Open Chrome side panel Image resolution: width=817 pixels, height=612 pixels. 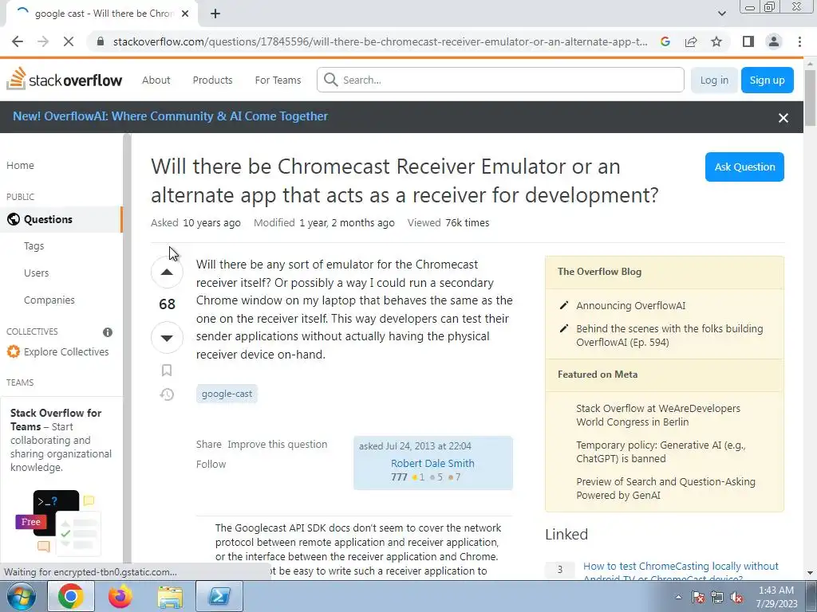tap(748, 41)
